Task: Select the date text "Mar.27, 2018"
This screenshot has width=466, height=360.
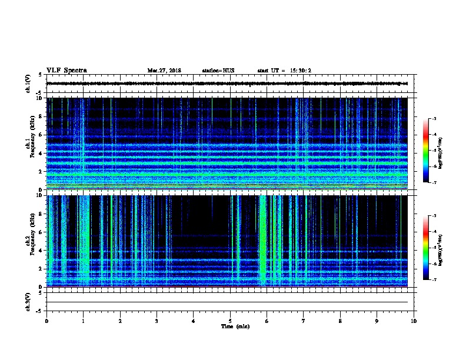Action: (164, 71)
